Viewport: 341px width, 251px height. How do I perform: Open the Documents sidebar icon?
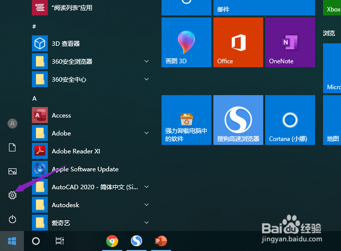(x=12, y=147)
